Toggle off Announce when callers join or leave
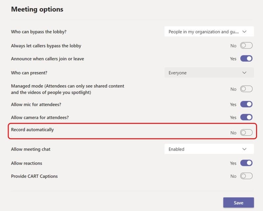The width and height of the screenshot is (263, 211). coord(246,59)
